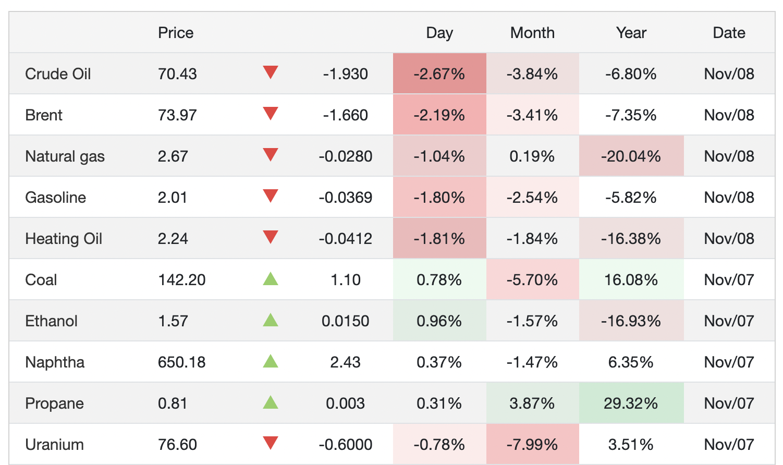
Task: Sort by the Year column header
Action: point(631,33)
